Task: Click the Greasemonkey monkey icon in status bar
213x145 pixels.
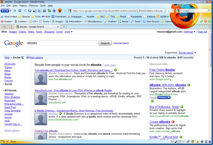Action: 192,142
